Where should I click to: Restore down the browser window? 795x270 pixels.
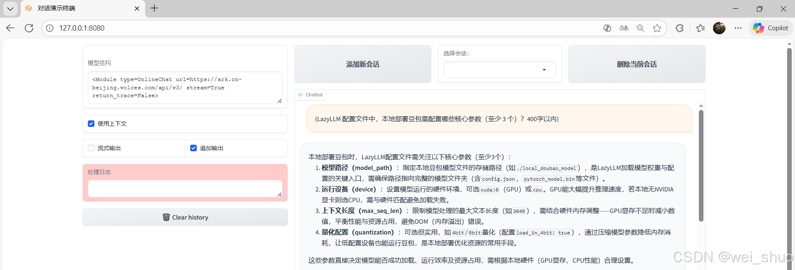point(759,8)
